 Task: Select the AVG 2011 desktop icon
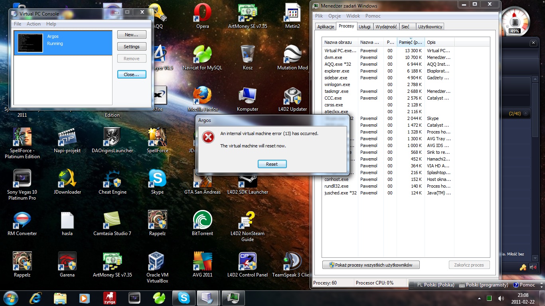pos(203,265)
